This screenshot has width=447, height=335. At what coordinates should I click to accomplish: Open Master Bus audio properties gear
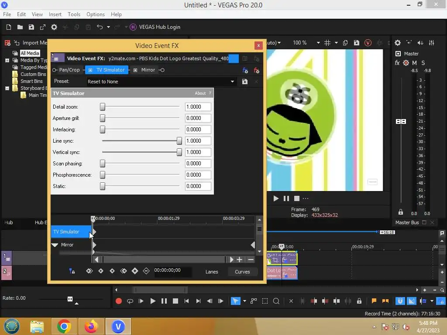coord(397,43)
